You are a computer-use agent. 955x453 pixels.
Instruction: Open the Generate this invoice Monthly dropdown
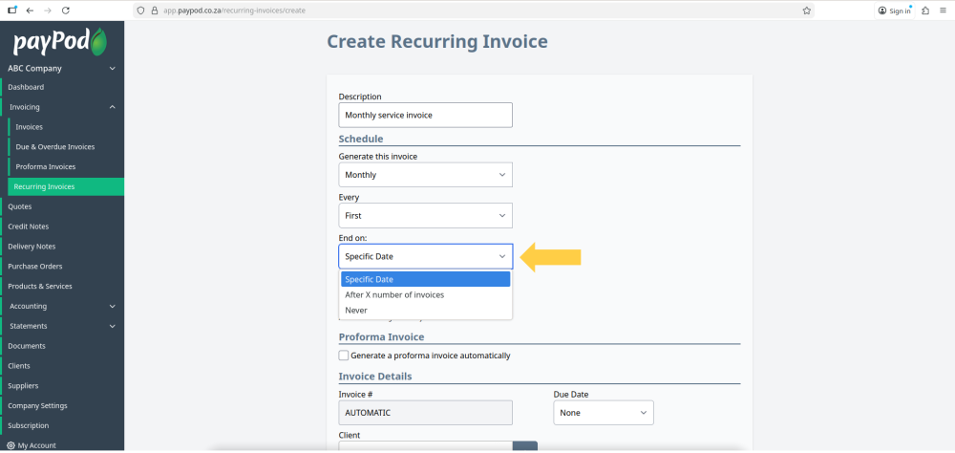425,175
